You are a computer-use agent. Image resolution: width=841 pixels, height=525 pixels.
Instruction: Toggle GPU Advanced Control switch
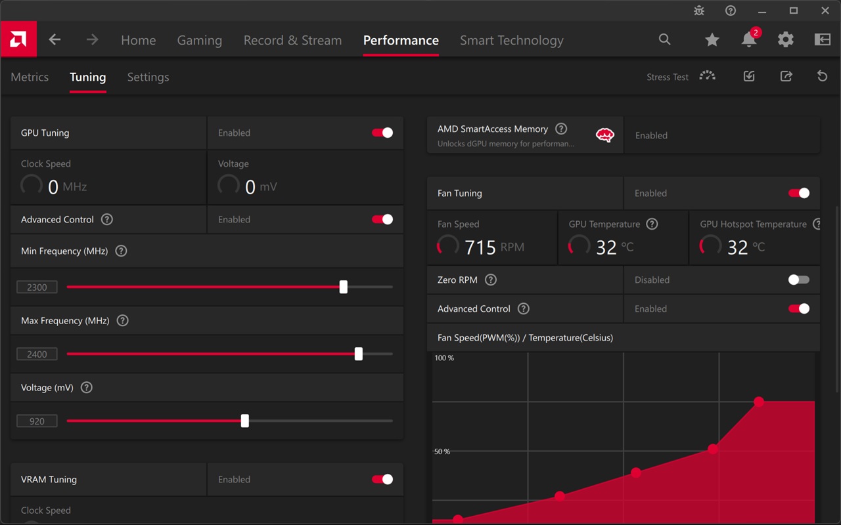382,219
